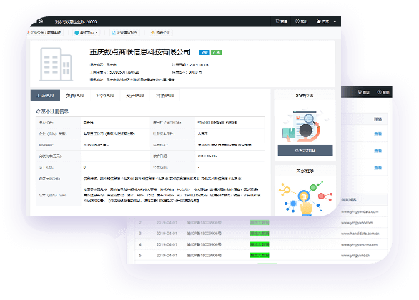Open the small dropdown arrow beside the info-circle item

pos(97,33)
